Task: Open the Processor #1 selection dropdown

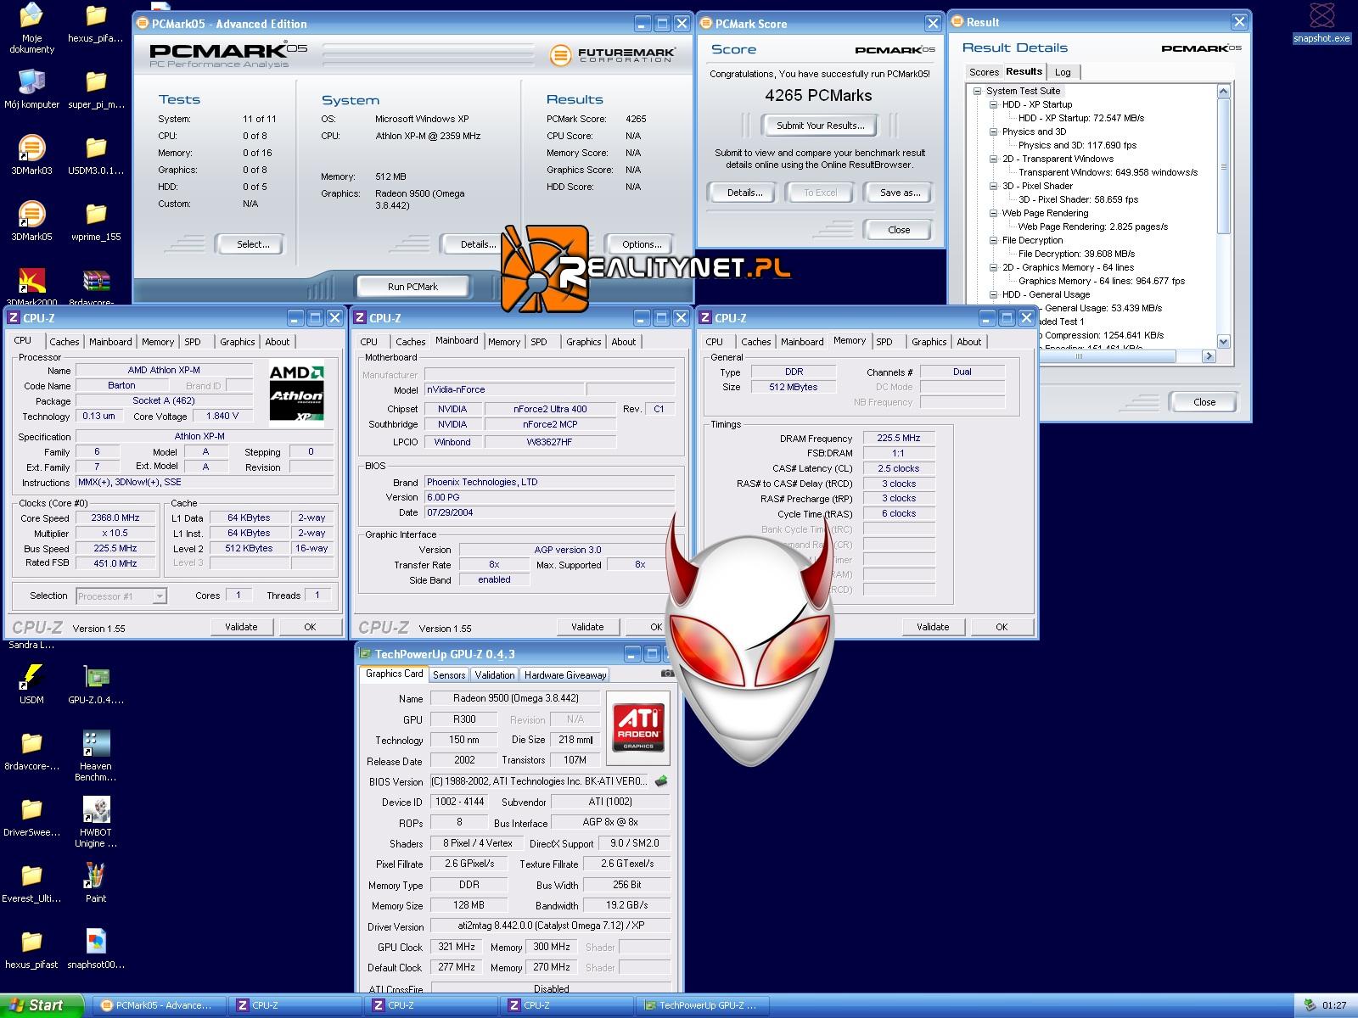Action: pos(160,596)
